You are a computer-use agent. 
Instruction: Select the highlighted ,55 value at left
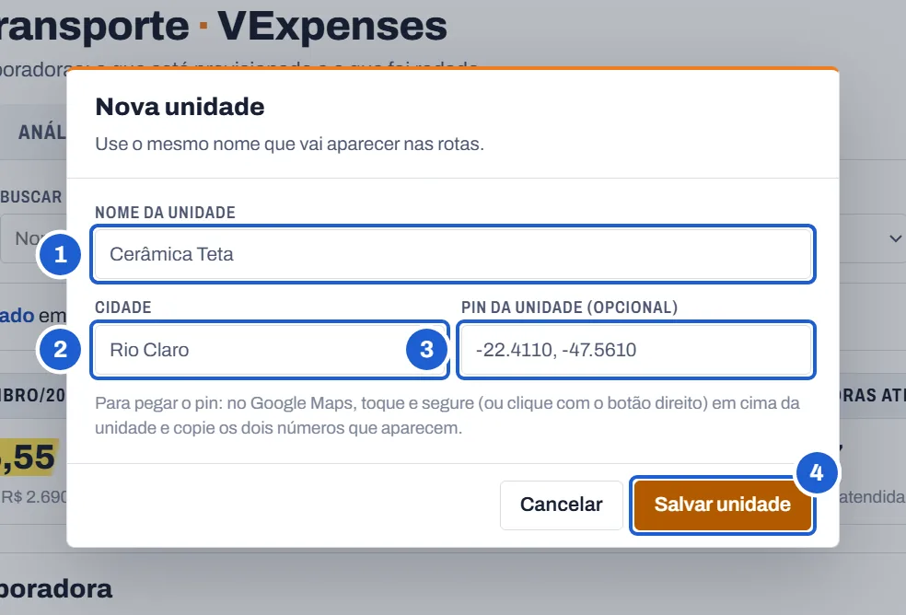[28, 458]
